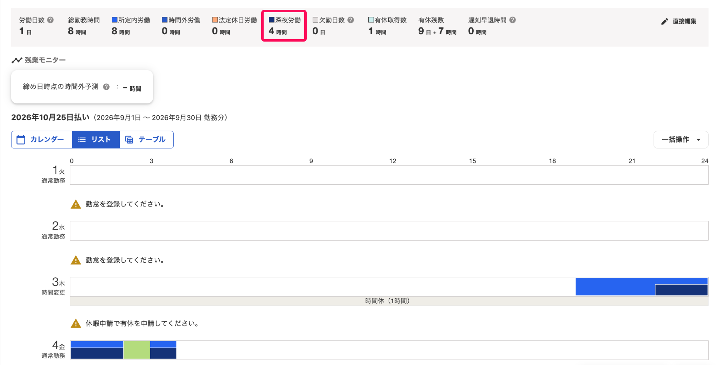Click the 法定休日労働 orange legend swatch
717x365 pixels.
215,20
